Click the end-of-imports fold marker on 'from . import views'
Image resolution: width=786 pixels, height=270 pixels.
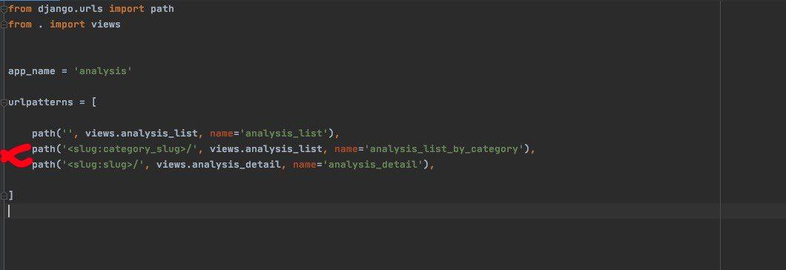click(x=4, y=24)
